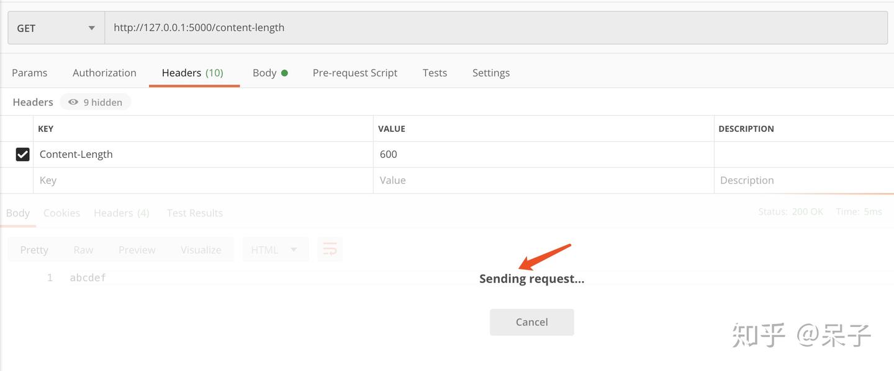Select the Preview response view
The height and width of the screenshot is (371, 894).
click(137, 249)
